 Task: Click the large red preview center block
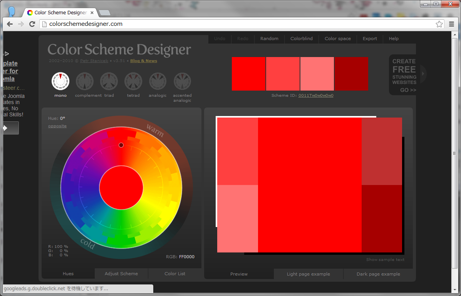(310, 185)
